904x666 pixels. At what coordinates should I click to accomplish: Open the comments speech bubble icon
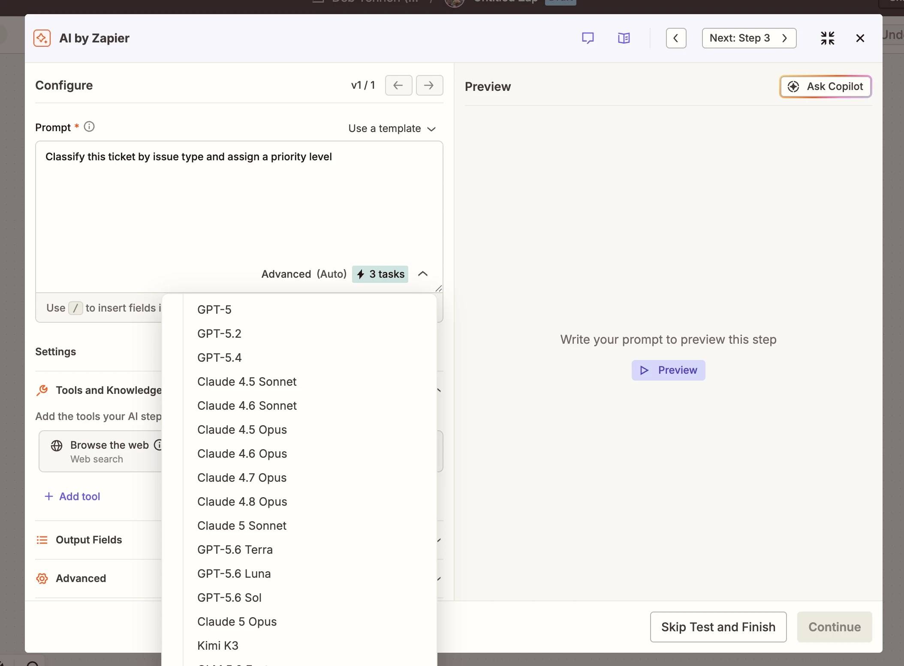[588, 38]
